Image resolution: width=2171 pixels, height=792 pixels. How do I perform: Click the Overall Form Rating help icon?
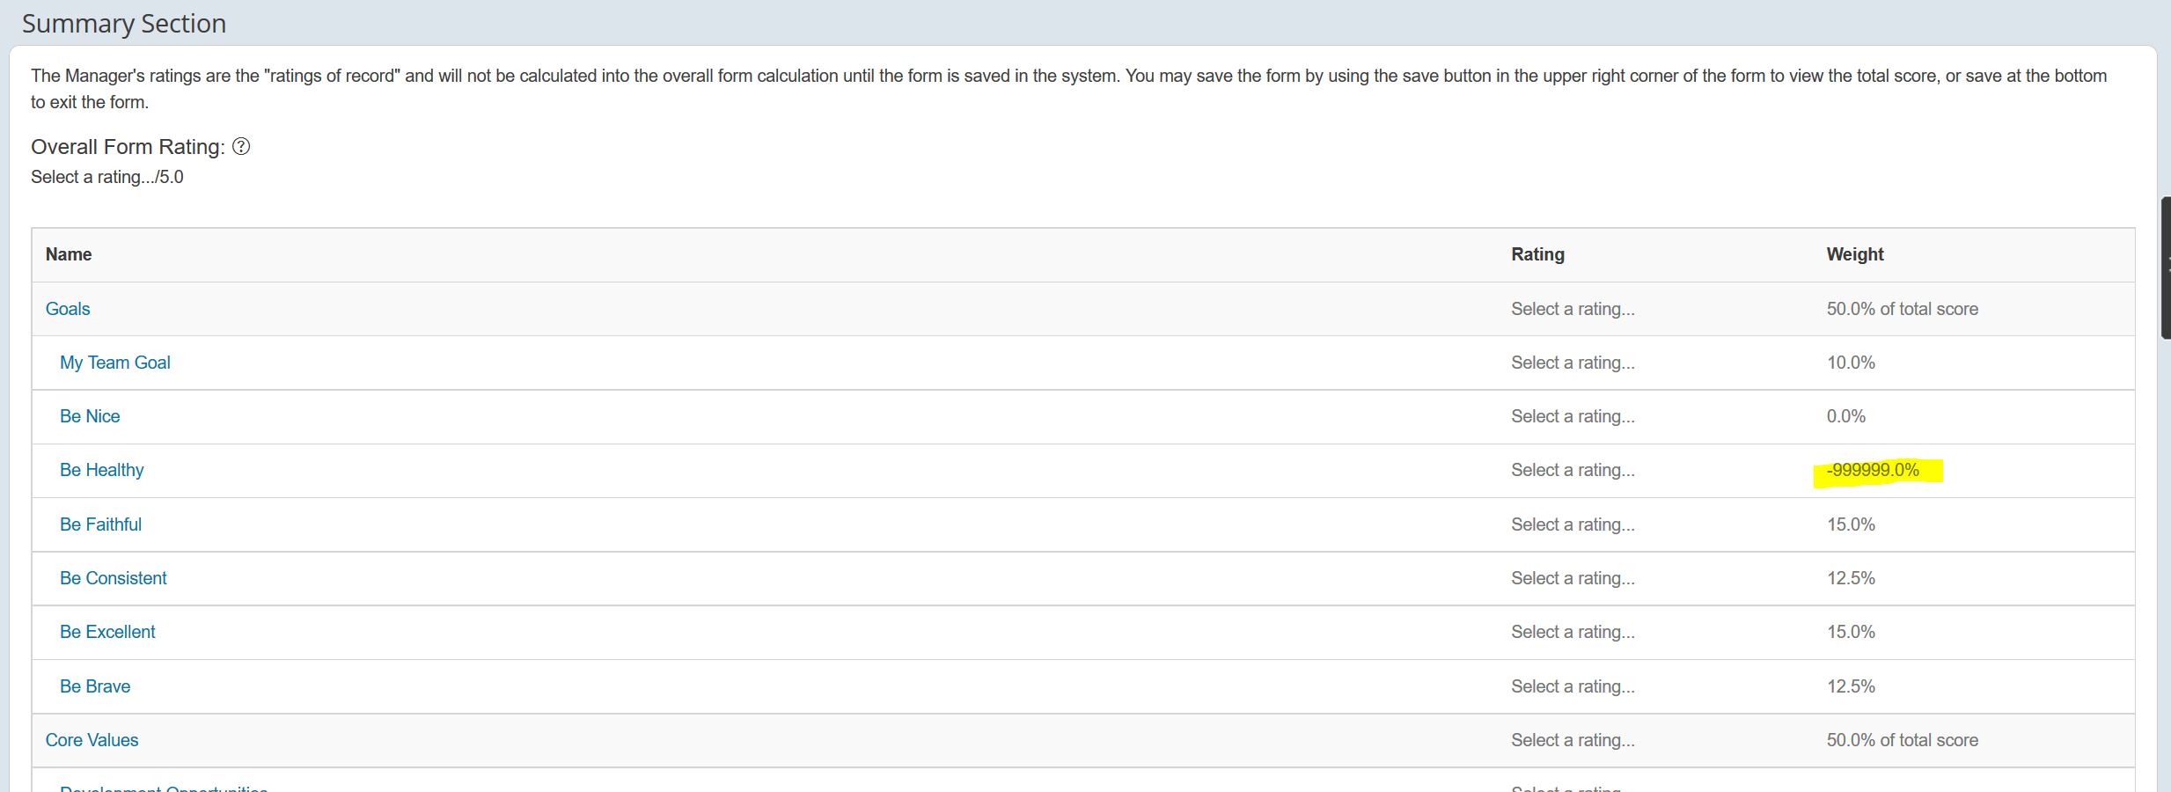click(241, 147)
